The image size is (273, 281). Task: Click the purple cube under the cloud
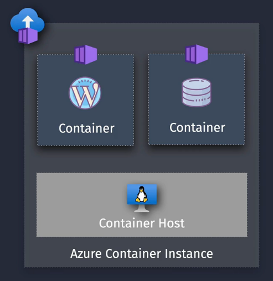coord(28,36)
